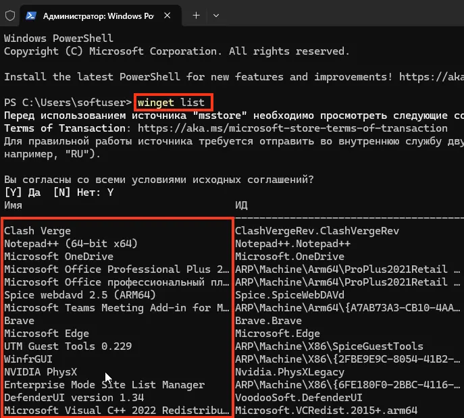Screen dimensions: 464x418
Task: Click the Copyright Microsoft Corporation line
Action: (x=177, y=51)
